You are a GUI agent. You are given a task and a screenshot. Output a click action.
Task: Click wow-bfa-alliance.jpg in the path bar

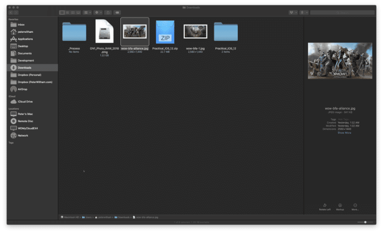146,217
